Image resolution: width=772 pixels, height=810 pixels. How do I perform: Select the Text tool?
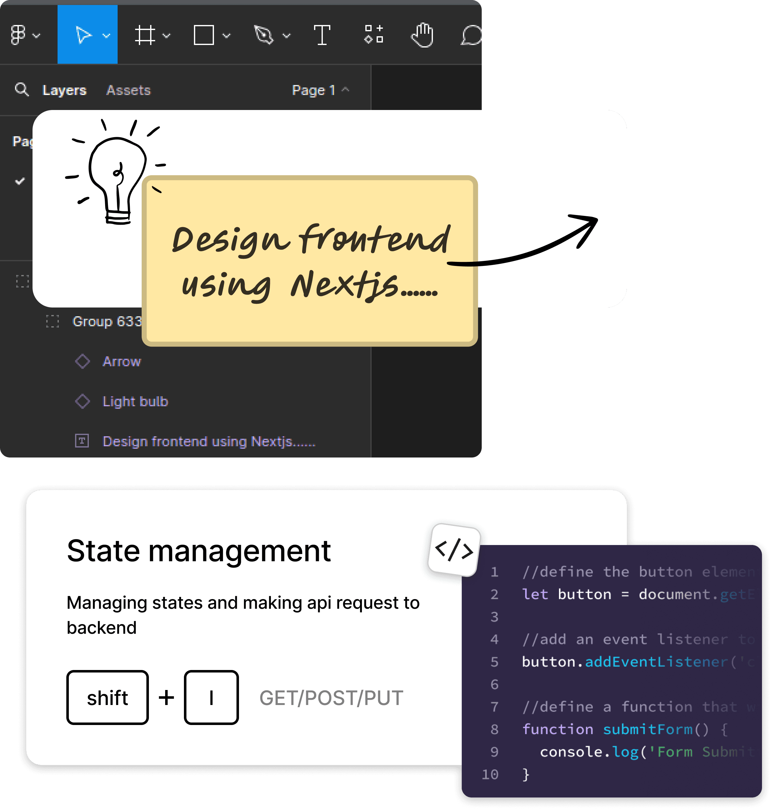pyautogui.click(x=322, y=35)
